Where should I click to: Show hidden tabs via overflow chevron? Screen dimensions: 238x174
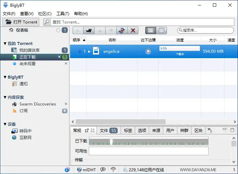coord(210,130)
